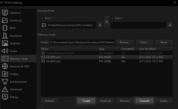Click the PCSX2 logo in the title bar
This screenshot has height=109, width=178.
click(x=2, y=2)
